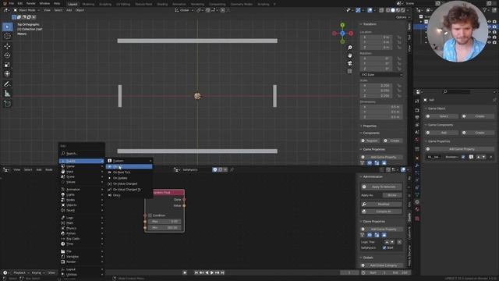Click Add Global Category button
Screen dimensions: 499x281
click(381, 265)
